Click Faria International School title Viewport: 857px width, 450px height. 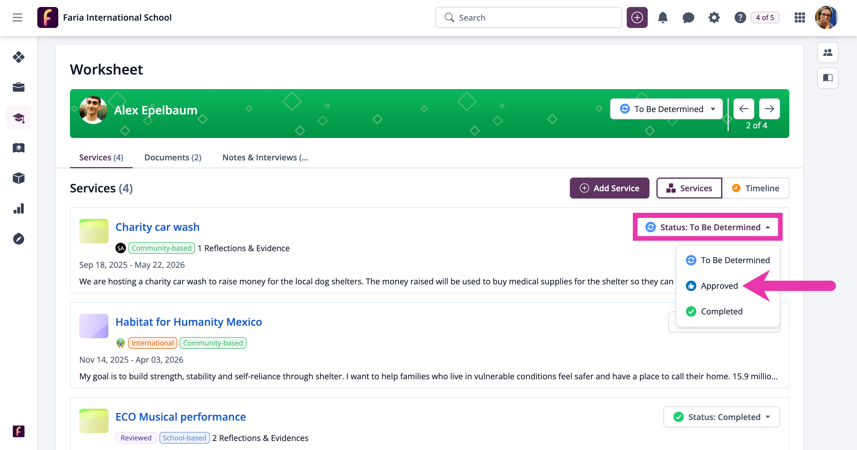tap(117, 17)
